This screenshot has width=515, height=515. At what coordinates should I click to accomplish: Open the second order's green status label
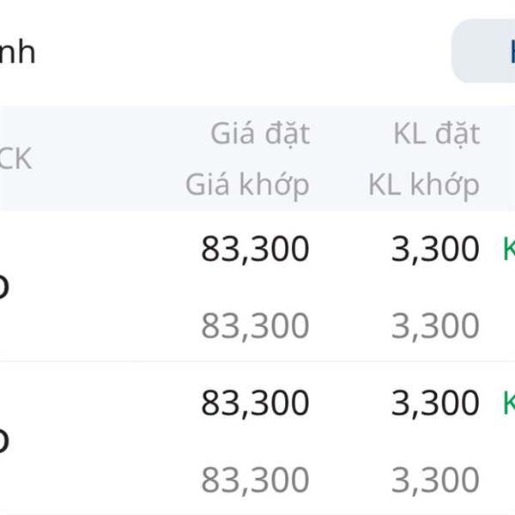[508, 403]
